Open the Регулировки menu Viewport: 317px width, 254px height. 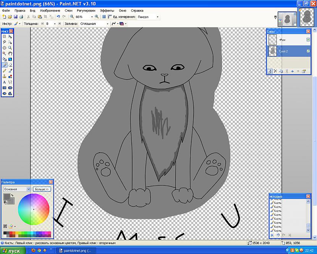point(86,11)
